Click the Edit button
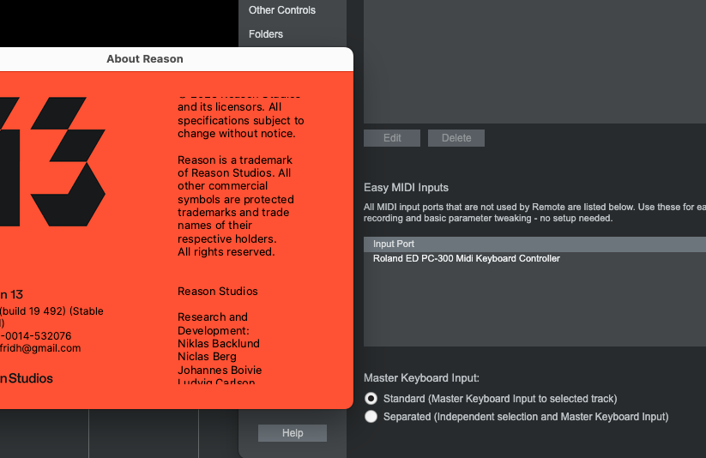 coord(392,138)
